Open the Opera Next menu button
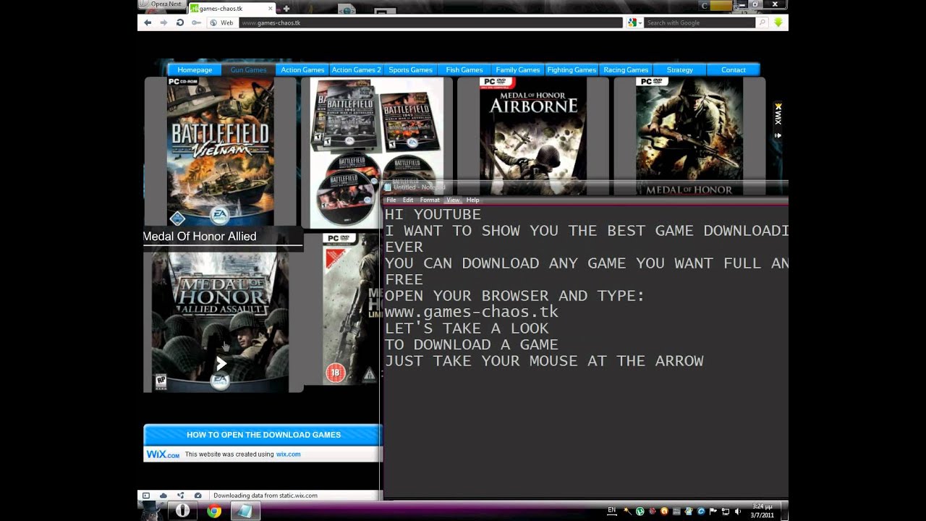Image resolution: width=926 pixels, height=521 pixels. 162,4
